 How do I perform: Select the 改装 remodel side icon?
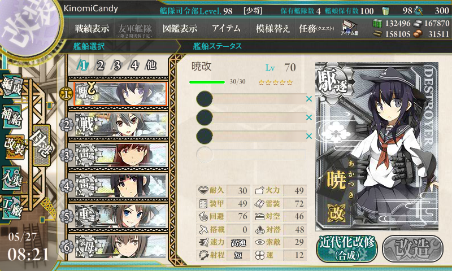(x=14, y=147)
